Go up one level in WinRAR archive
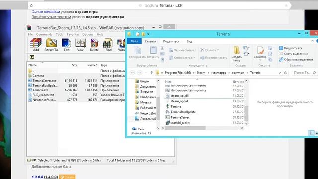The height and width of the screenshot is (179, 318). (x=32, y=57)
